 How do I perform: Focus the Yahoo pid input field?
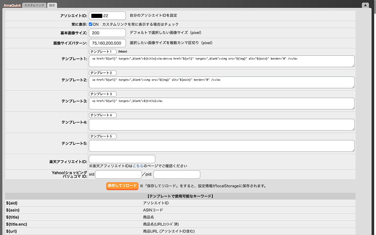(177, 174)
